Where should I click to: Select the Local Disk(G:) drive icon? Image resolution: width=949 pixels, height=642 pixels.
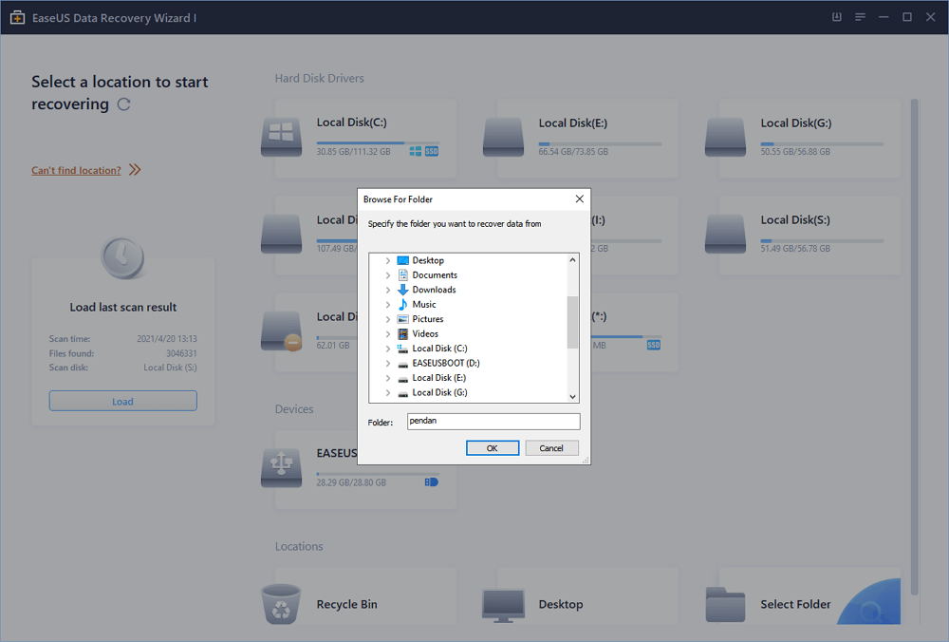click(725, 138)
